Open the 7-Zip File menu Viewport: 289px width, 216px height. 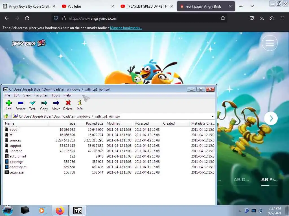pyautogui.click(x=7, y=95)
